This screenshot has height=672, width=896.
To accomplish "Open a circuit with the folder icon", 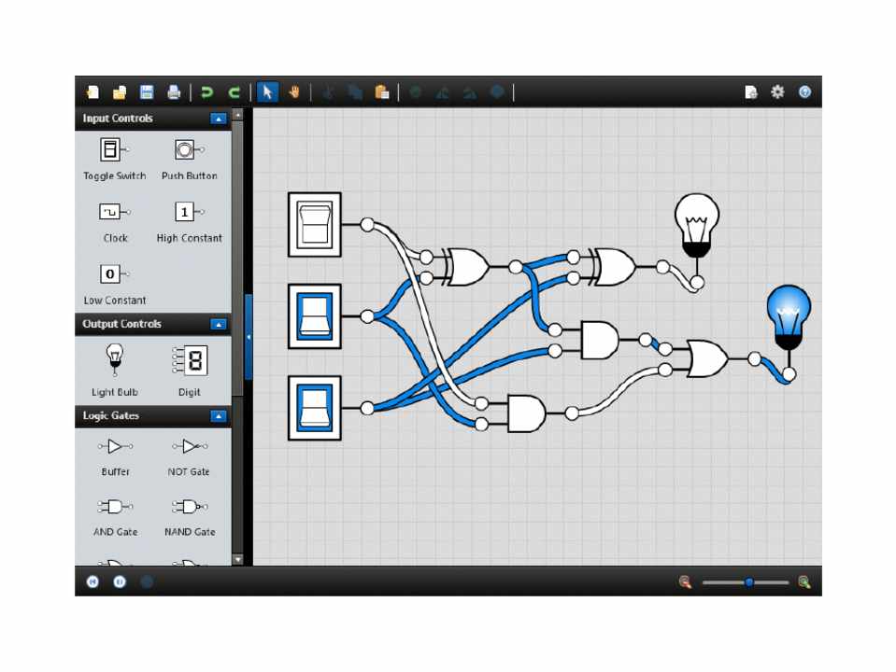I will pos(120,91).
